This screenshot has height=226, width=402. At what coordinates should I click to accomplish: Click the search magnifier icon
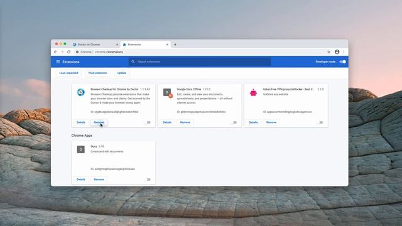[133, 62]
